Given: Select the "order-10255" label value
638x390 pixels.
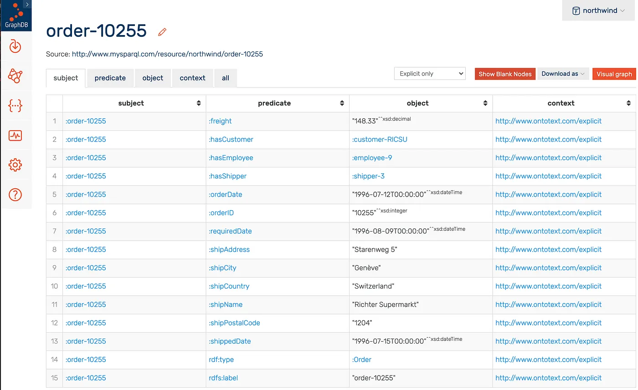Looking at the screenshot, I should coord(374,378).
